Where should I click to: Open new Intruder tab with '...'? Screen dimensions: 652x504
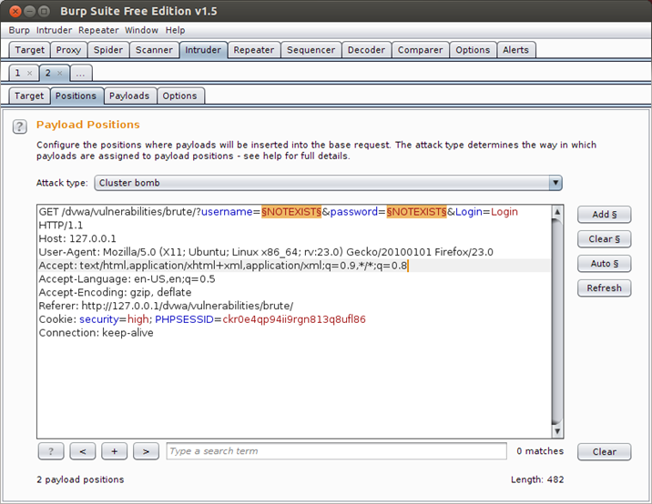80,73
